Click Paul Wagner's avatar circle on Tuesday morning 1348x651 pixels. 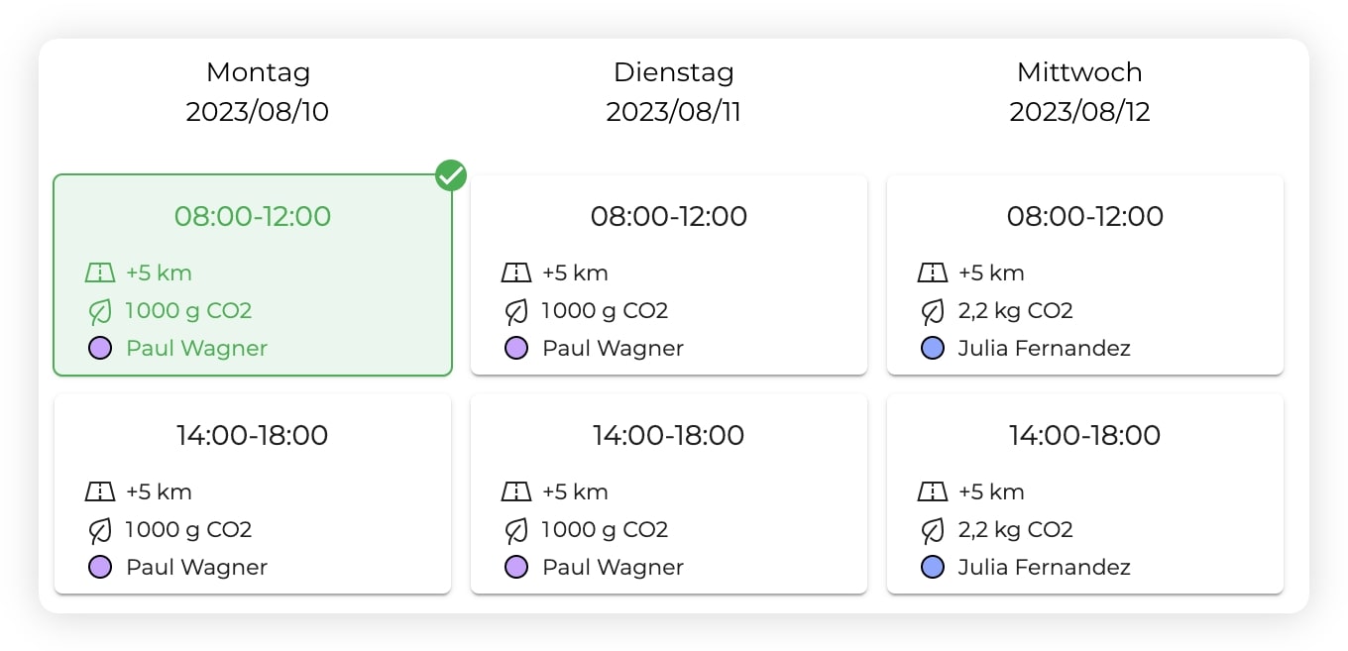[516, 348]
